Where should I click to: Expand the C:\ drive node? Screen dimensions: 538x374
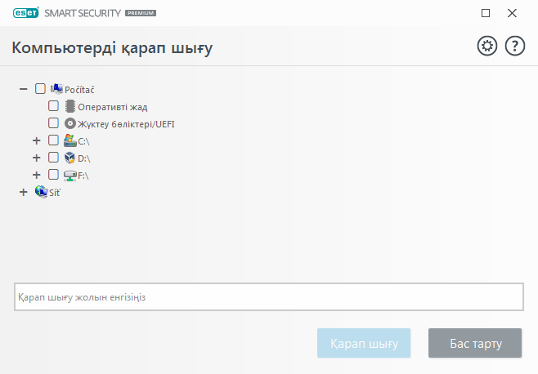tap(36, 140)
